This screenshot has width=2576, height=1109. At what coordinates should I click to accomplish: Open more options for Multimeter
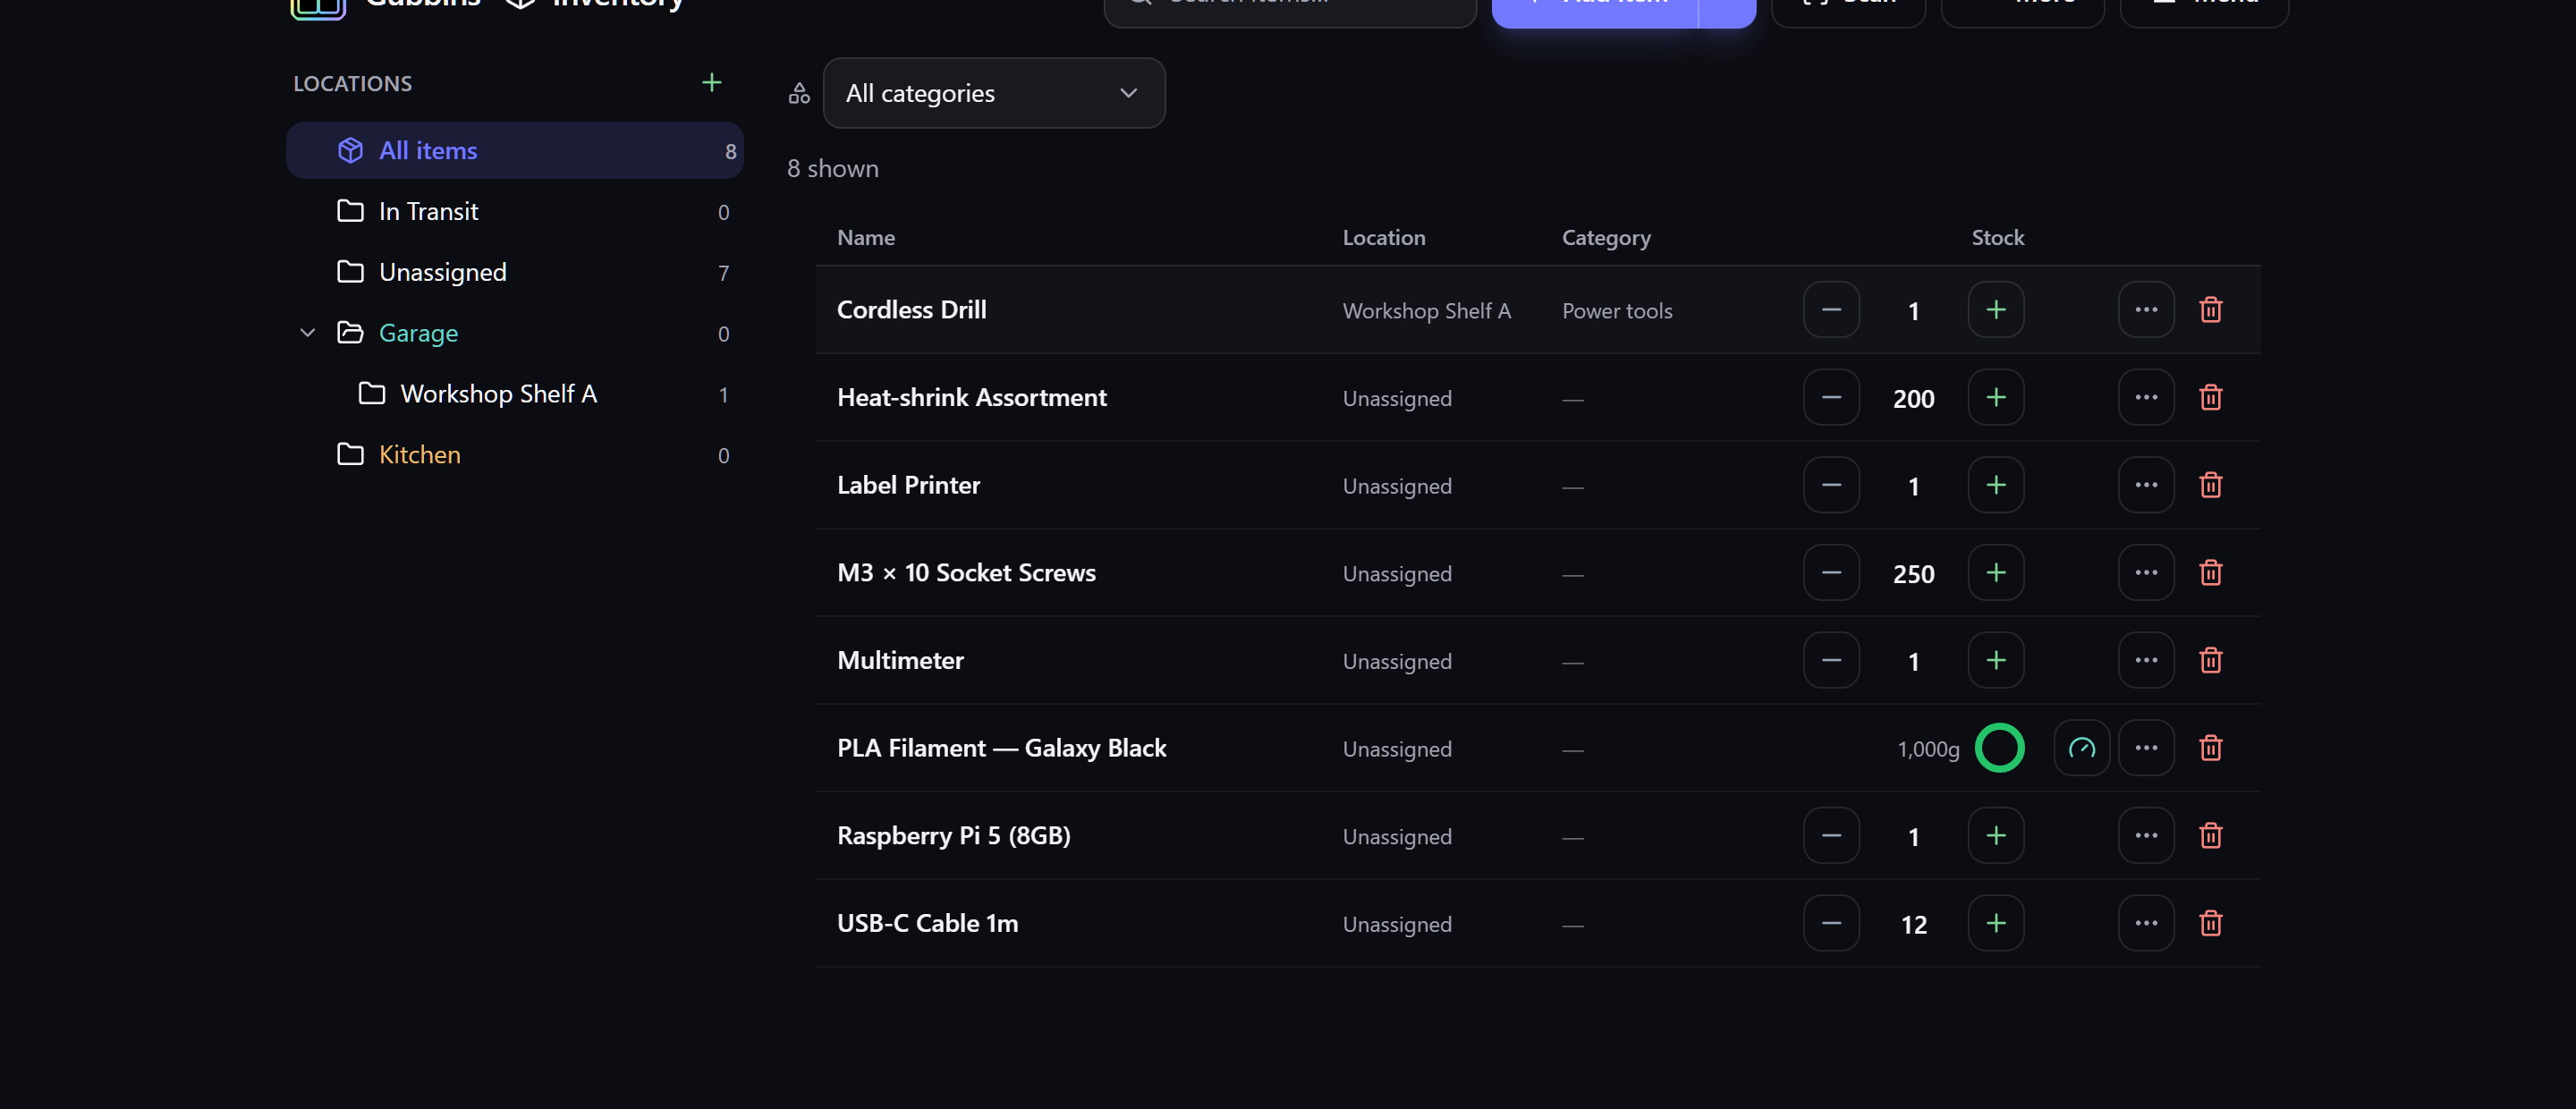[x=2145, y=660]
